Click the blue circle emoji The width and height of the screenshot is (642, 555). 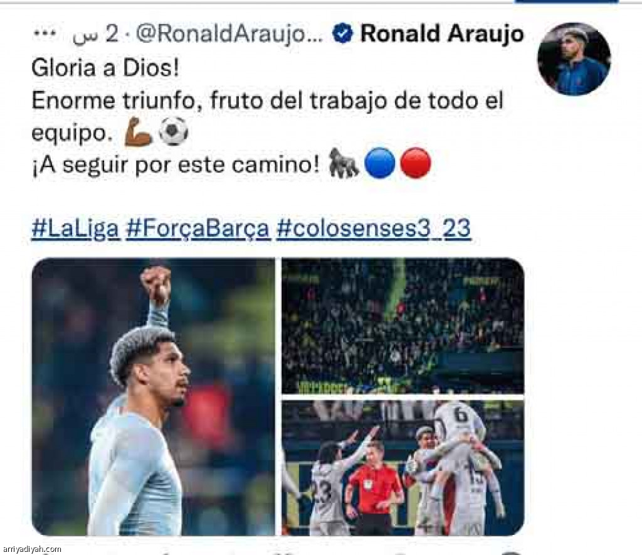point(379,163)
